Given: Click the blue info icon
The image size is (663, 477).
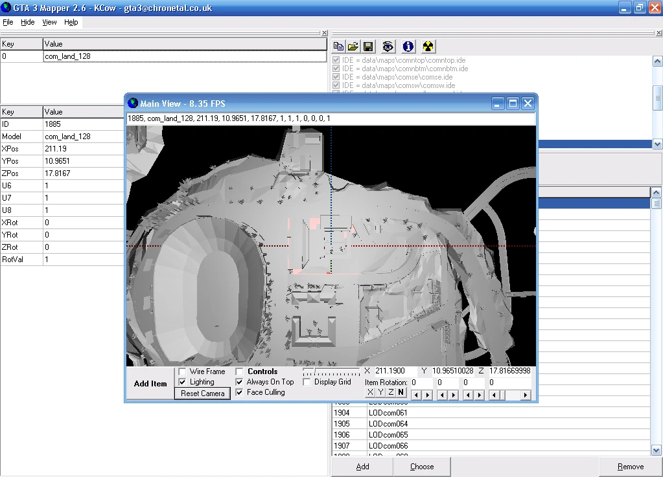Looking at the screenshot, I should [x=408, y=47].
